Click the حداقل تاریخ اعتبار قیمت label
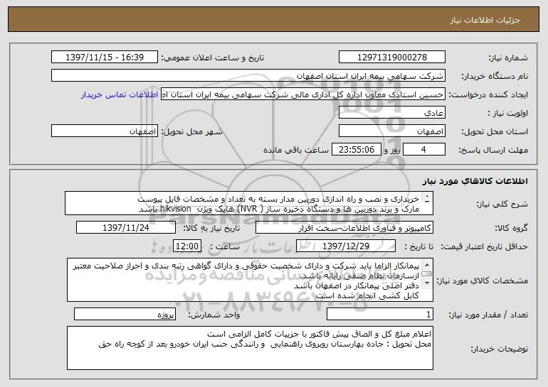This screenshot has height=387, width=548. pos(484,246)
